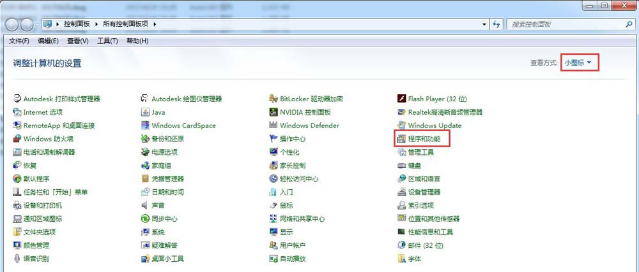The image size is (639, 272).
Task: Click the Windows Update icon
Action: coord(401,125)
